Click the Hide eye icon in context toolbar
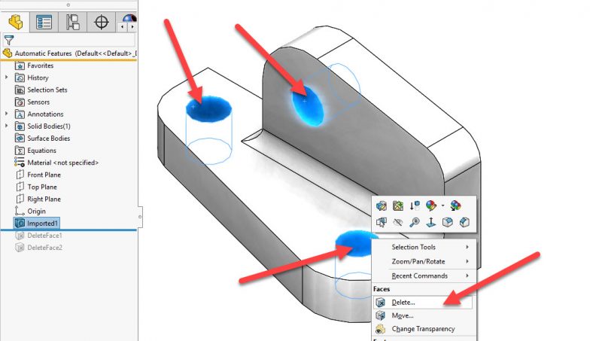This screenshot has height=341, width=602. (x=397, y=222)
